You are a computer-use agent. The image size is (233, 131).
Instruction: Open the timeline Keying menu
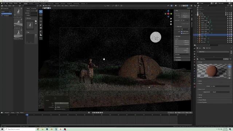[x=13, y=112]
